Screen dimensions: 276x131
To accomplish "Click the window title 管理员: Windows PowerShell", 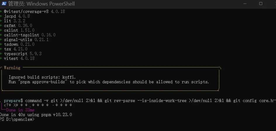I will click(41, 4).
